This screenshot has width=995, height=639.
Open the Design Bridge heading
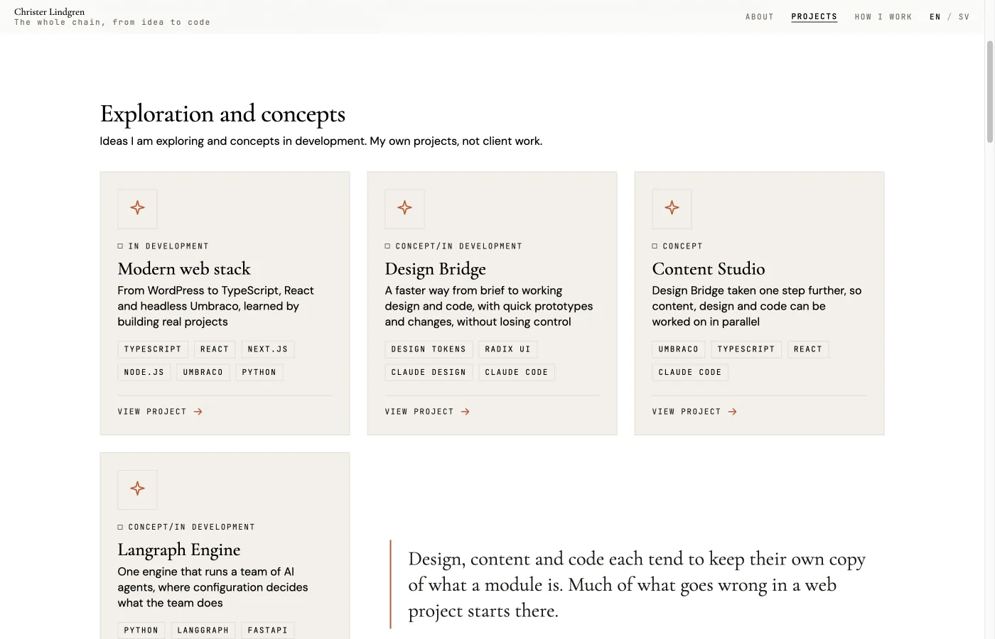tap(436, 269)
